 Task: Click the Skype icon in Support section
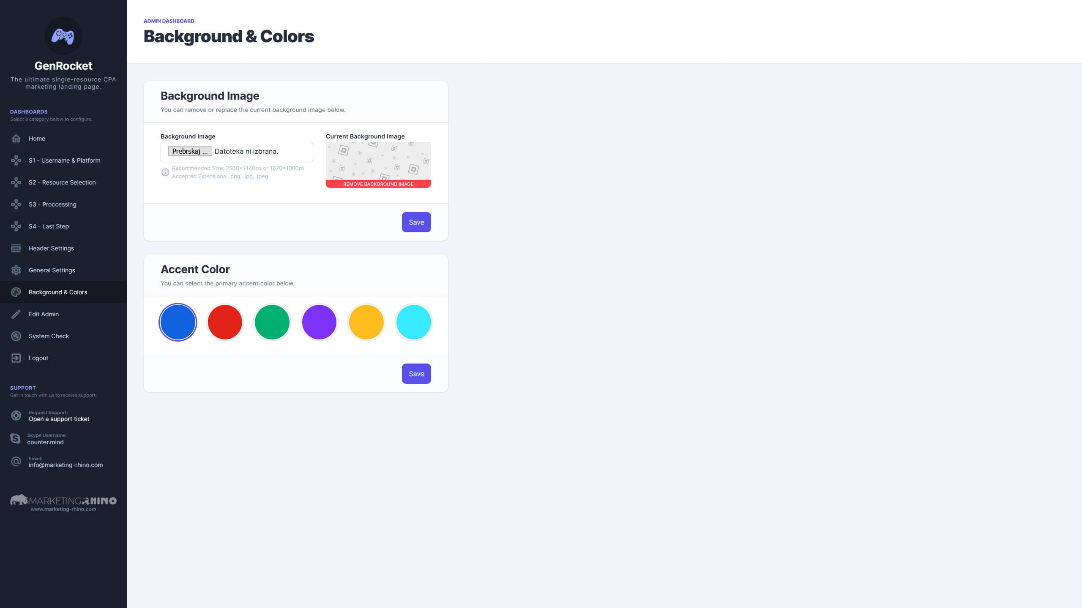point(15,439)
